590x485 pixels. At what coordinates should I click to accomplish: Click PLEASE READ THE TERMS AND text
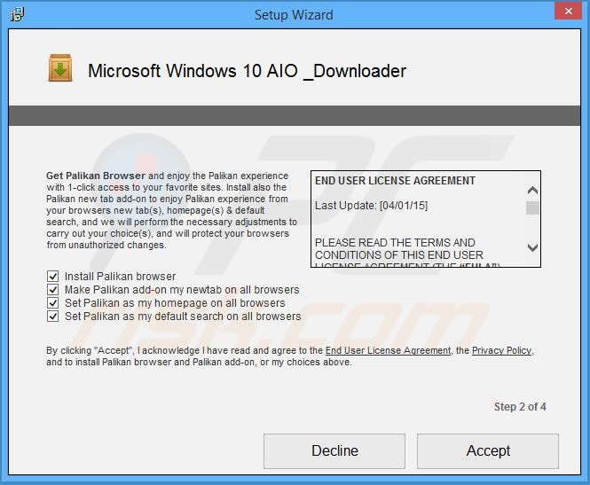point(395,243)
